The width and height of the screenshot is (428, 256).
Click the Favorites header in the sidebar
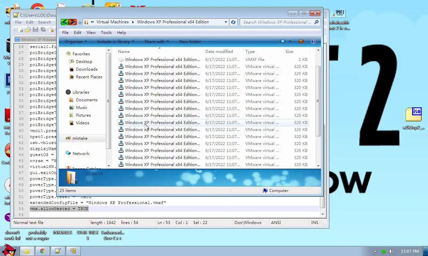[81, 54]
